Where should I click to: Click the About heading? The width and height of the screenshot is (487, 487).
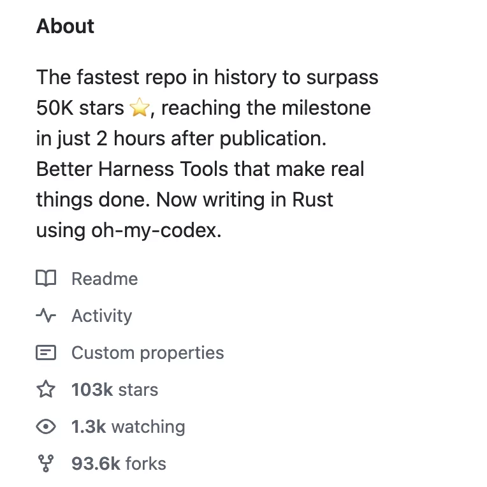point(65,26)
